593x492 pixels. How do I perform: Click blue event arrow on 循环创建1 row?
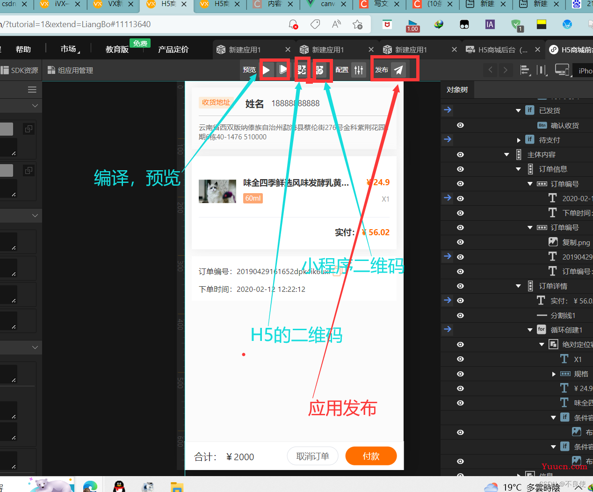click(448, 329)
